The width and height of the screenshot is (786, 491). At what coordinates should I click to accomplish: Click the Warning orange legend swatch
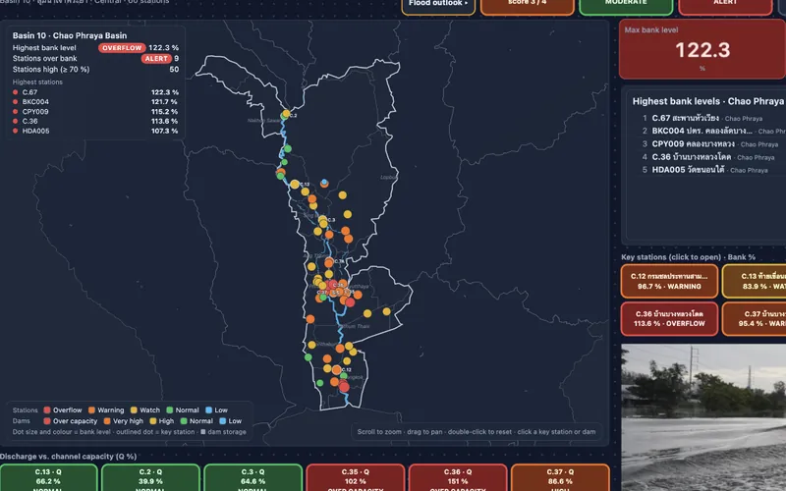91,409
